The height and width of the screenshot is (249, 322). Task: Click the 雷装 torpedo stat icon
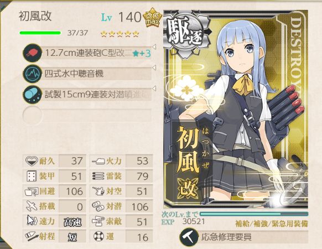(98, 176)
